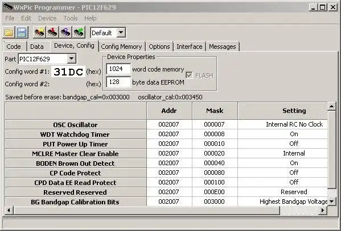The width and height of the screenshot is (341, 231).
Task: Select the BG Bandgap Calibration Bits row
Action: click(x=76, y=202)
